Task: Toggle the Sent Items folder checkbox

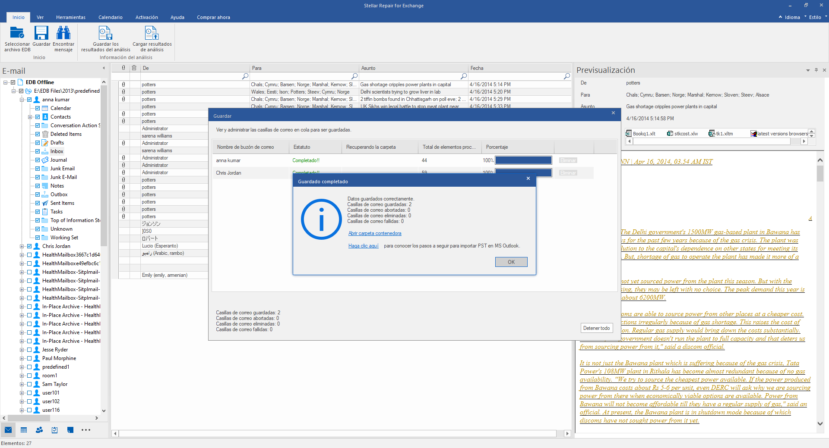Action: click(38, 203)
